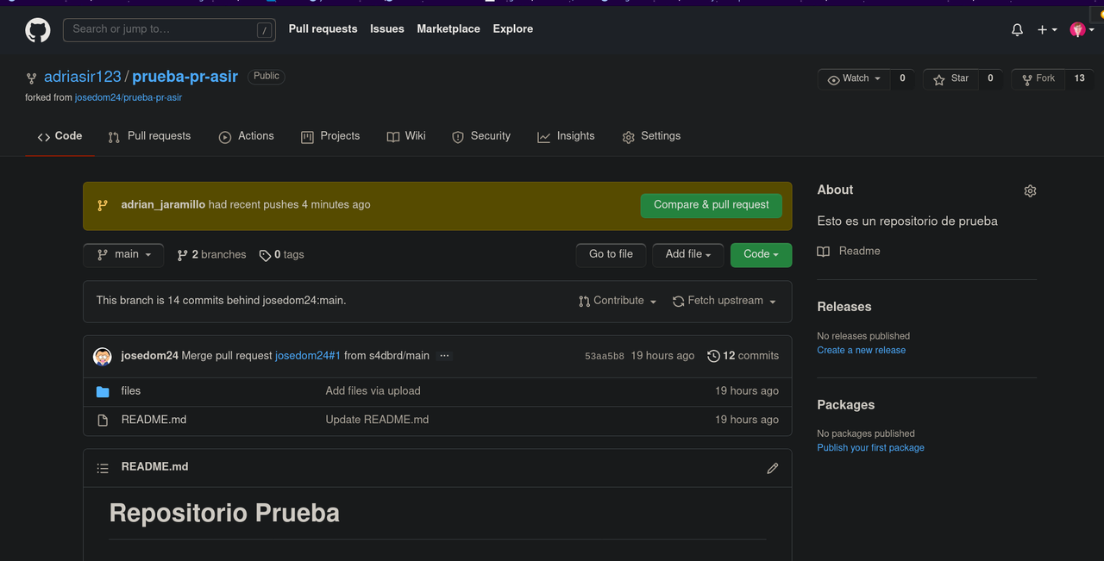Open the Contribute dropdown
This screenshot has width=1104, height=561.
pyautogui.click(x=618, y=301)
